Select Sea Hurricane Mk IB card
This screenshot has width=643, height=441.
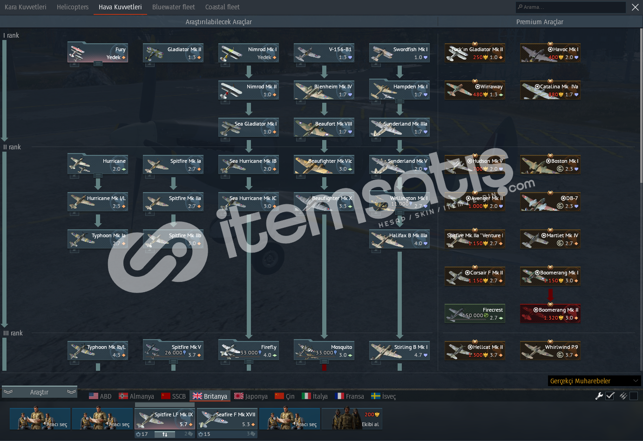249,164
